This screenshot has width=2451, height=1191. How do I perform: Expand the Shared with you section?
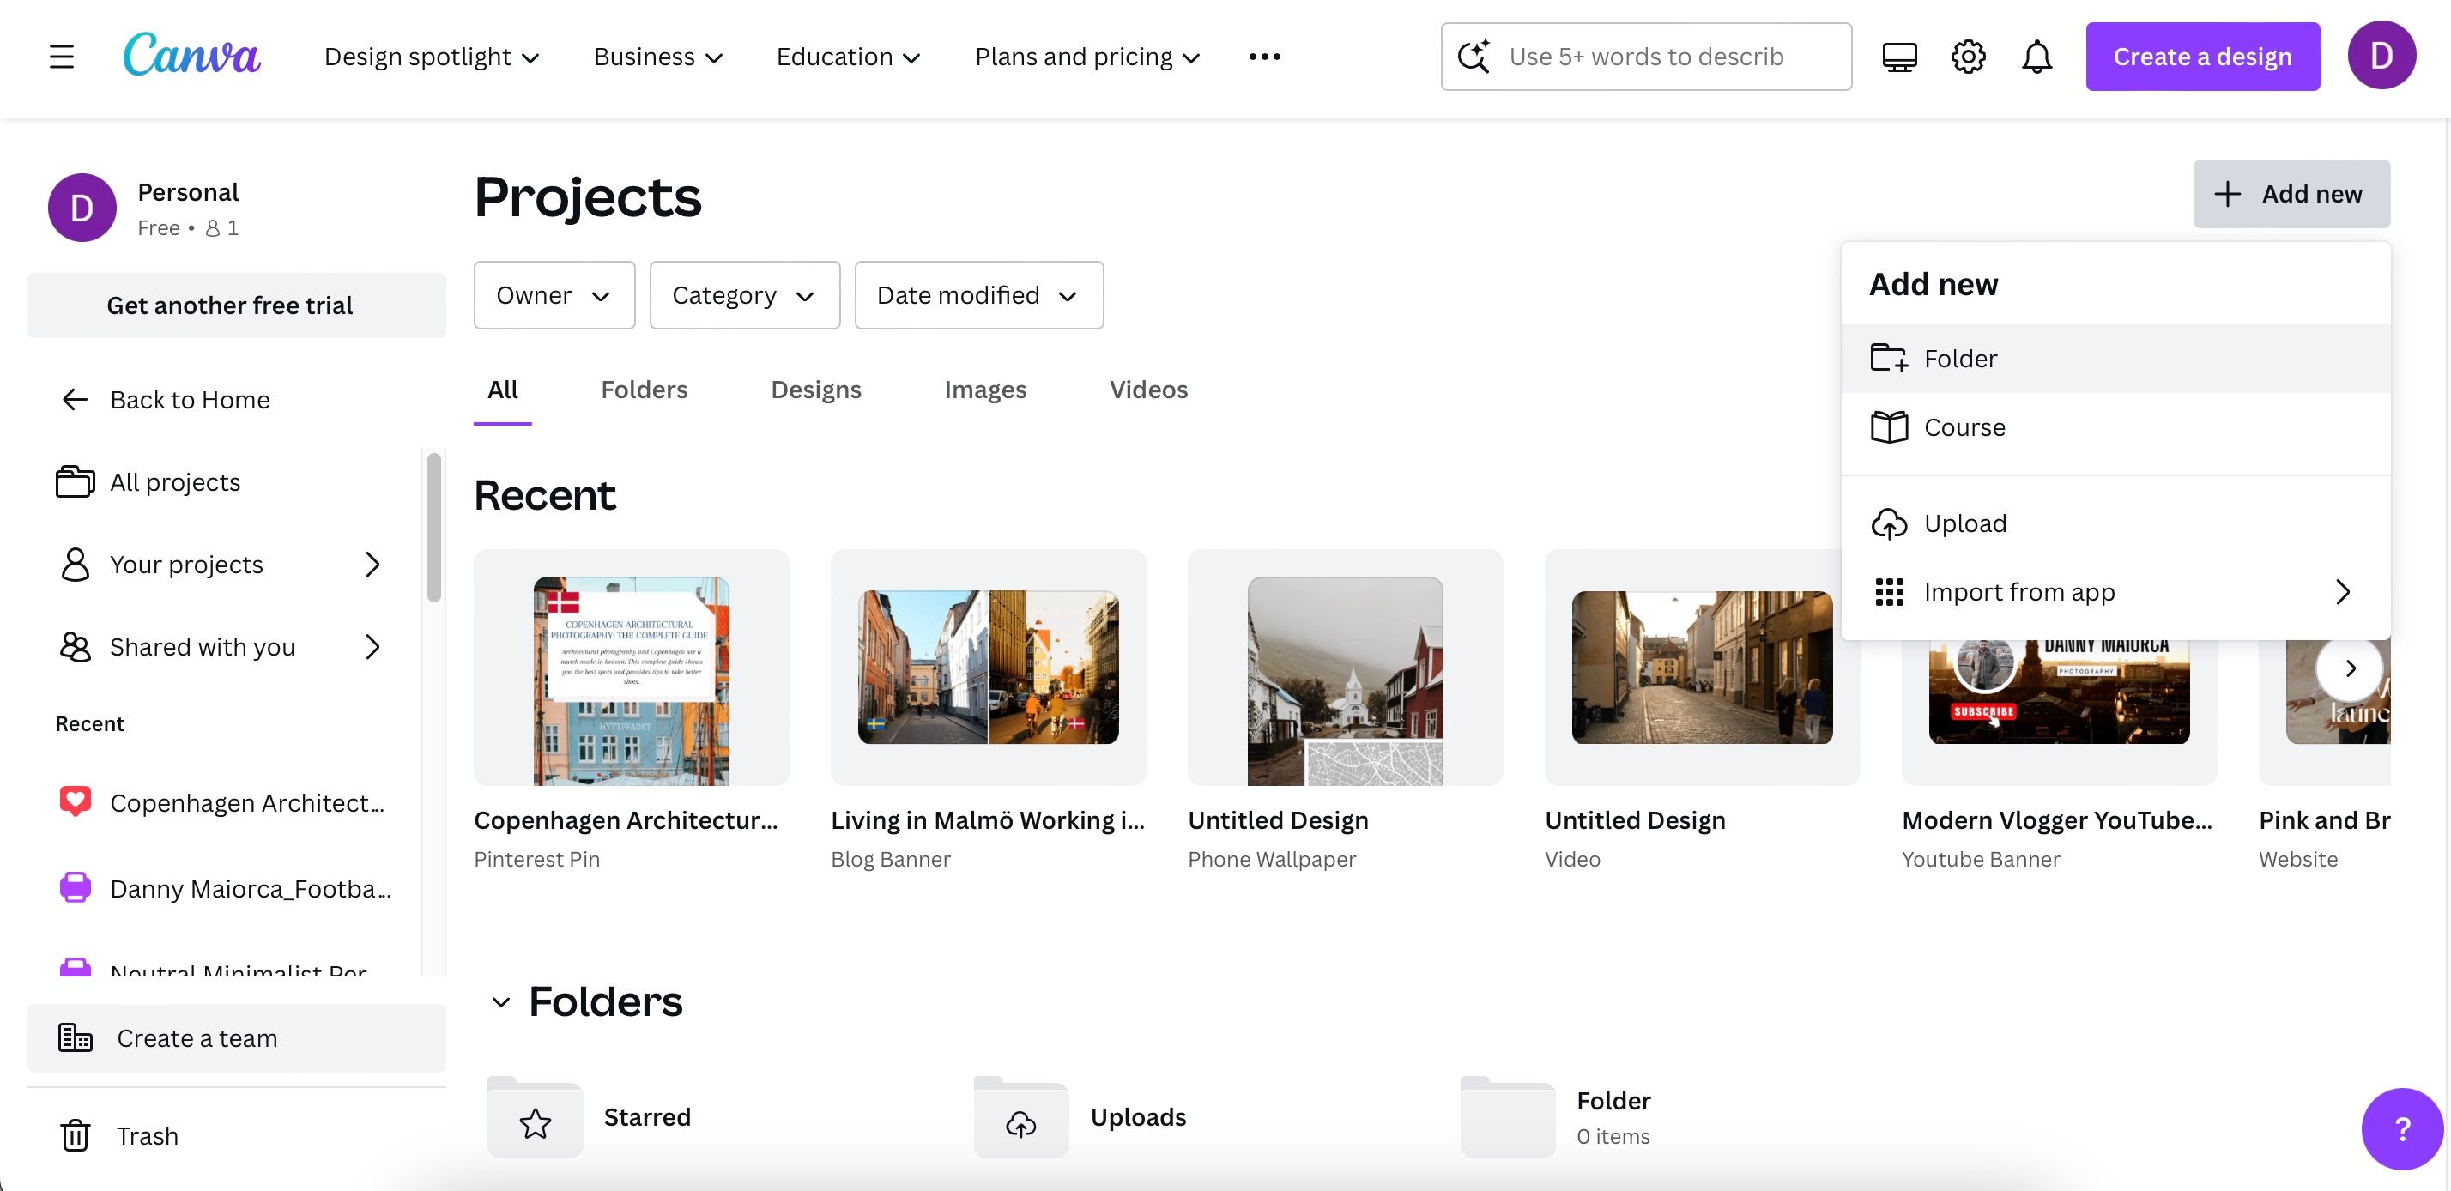[x=202, y=647]
